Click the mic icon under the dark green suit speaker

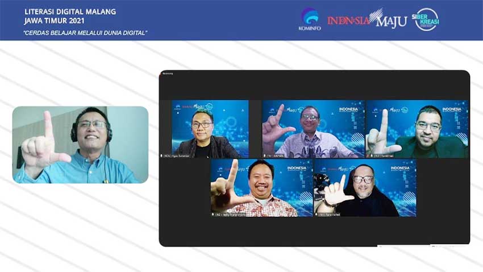coord(369,155)
